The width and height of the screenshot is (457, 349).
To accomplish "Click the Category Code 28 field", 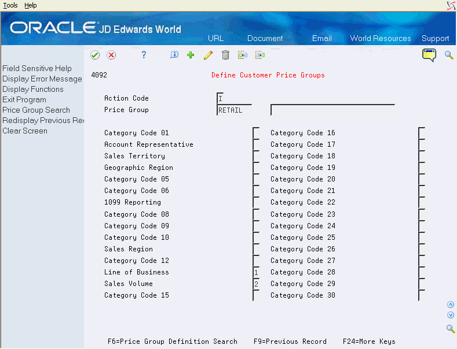I will tap(422, 272).
